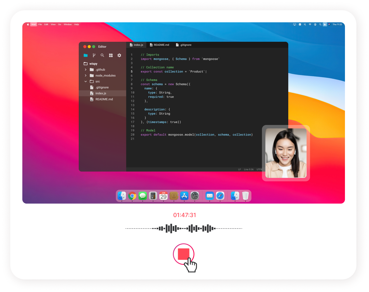Viewport: 369px width, 292px height.
Task: Open App Store from the Dock
Action: pos(184,196)
